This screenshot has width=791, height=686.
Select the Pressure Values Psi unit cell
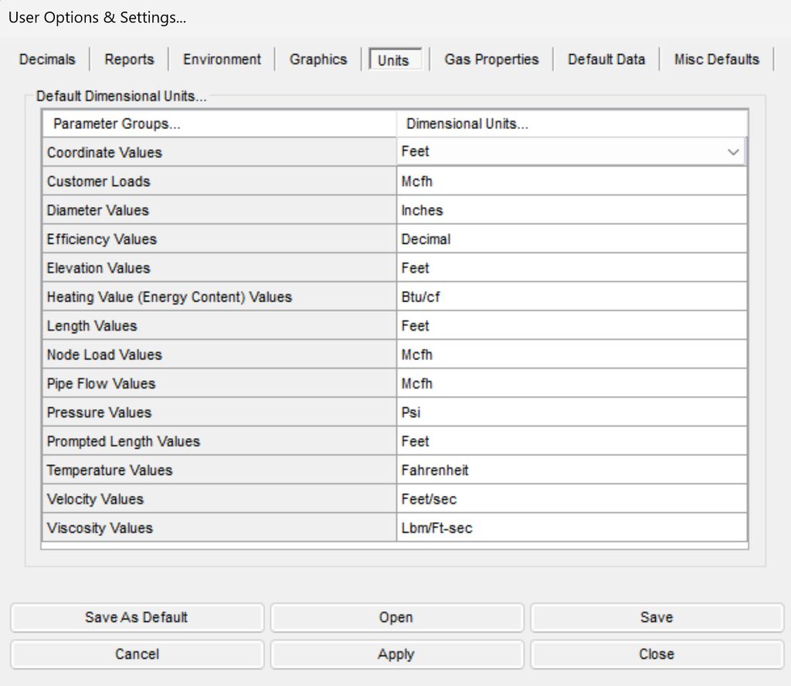tap(572, 412)
